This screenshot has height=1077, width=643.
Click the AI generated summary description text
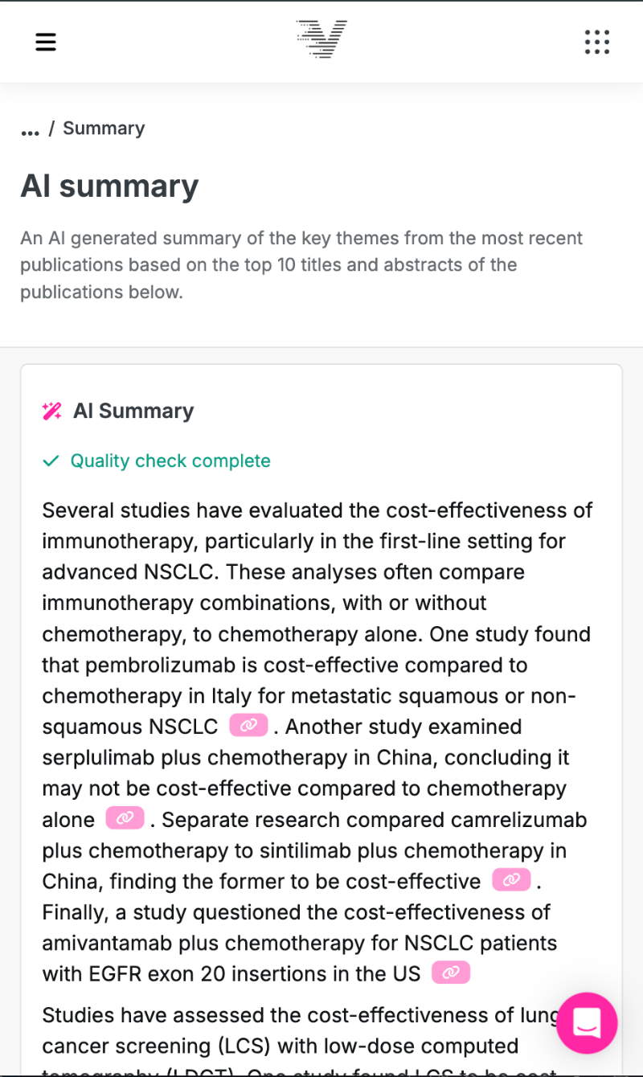[301, 265]
